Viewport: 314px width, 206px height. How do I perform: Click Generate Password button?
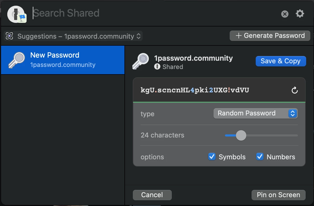pyautogui.click(x=270, y=36)
